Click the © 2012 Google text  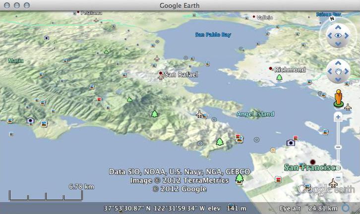click(x=180, y=189)
